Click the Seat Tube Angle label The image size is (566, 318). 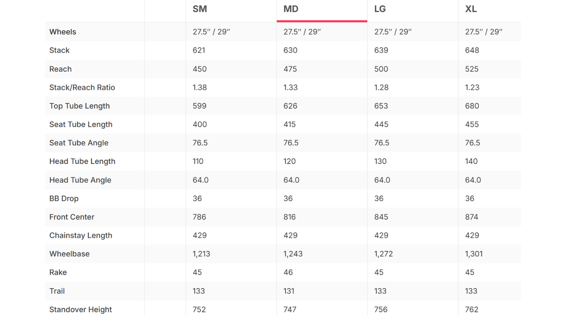pos(79,143)
